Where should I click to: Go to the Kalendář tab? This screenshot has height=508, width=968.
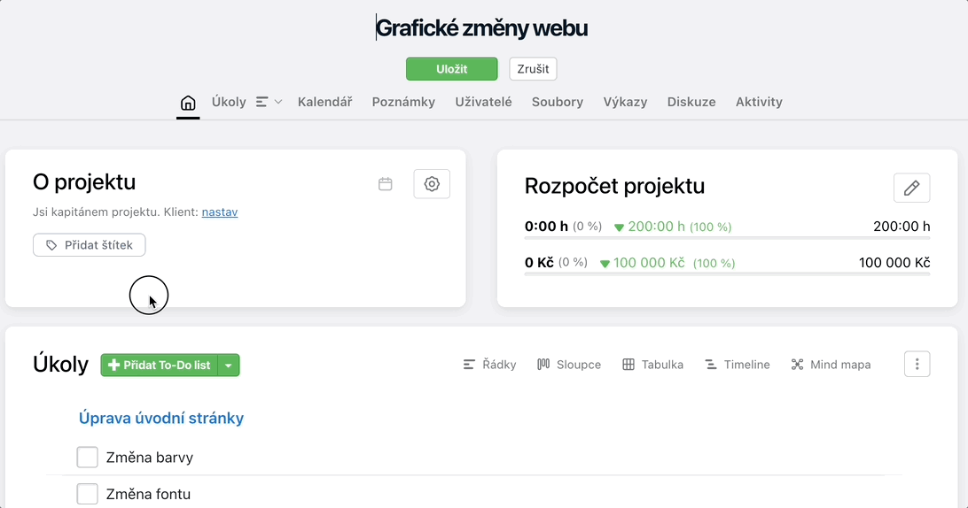click(x=324, y=102)
